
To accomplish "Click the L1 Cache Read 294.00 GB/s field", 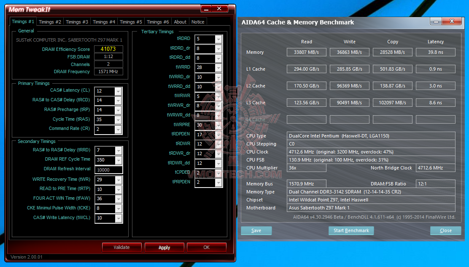I will pos(306,69).
